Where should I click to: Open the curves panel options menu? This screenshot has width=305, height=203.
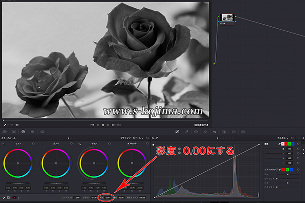tap(298, 138)
